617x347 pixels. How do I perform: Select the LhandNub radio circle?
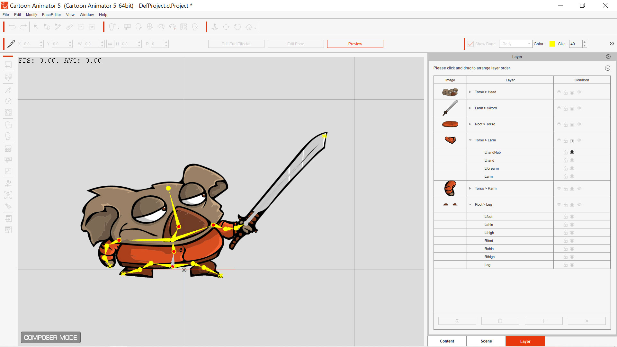[572, 152]
